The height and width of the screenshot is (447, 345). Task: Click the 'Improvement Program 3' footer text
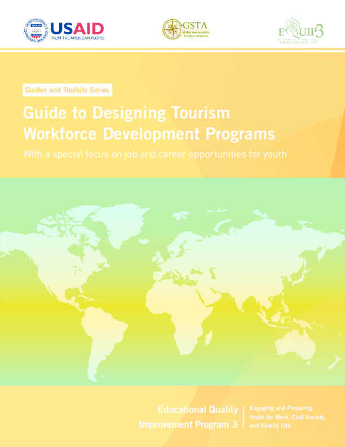188,425
